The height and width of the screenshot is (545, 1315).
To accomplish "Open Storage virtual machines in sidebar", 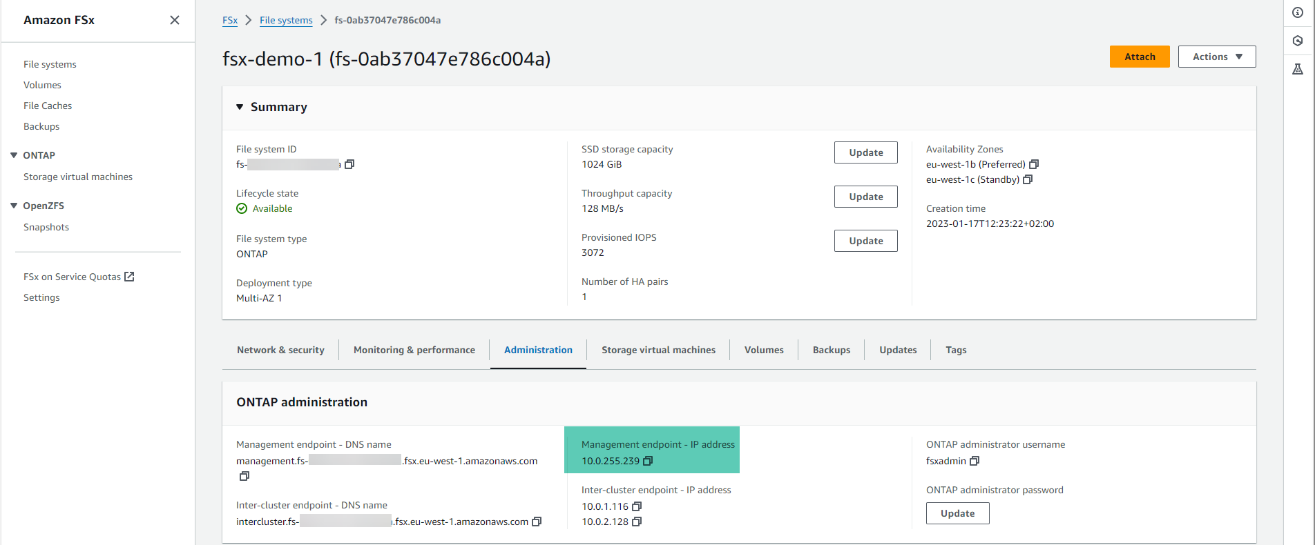I will [78, 177].
